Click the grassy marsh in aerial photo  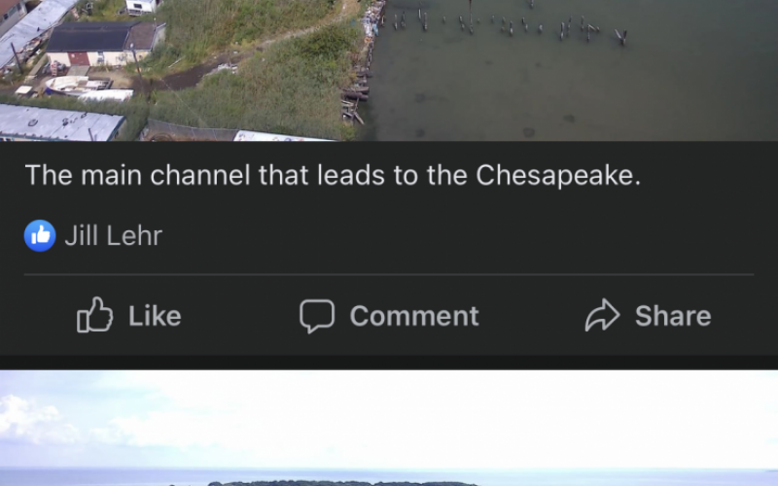click(x=258, y=75)
